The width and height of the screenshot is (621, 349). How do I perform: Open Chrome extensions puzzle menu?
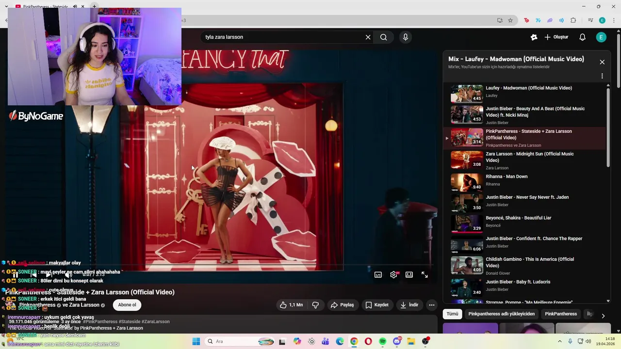pyautogui.click(x=573, y=20)
